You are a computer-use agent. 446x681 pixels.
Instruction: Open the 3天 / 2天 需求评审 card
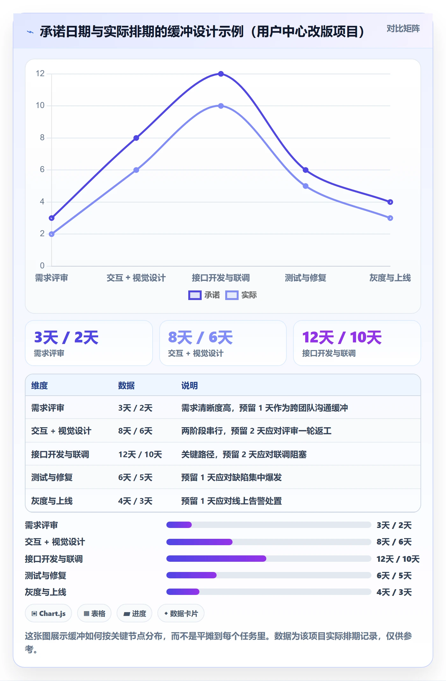[x=89, y=343]
